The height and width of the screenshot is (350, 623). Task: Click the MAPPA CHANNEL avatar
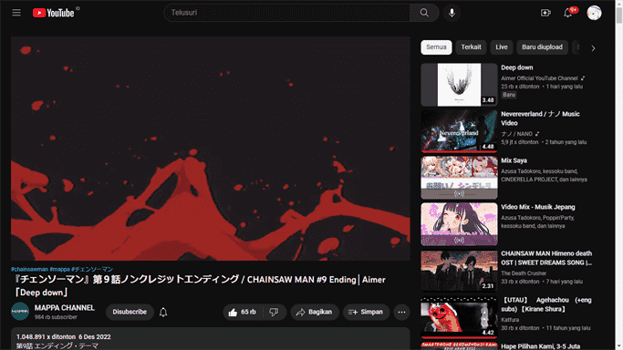pos(20,312)
